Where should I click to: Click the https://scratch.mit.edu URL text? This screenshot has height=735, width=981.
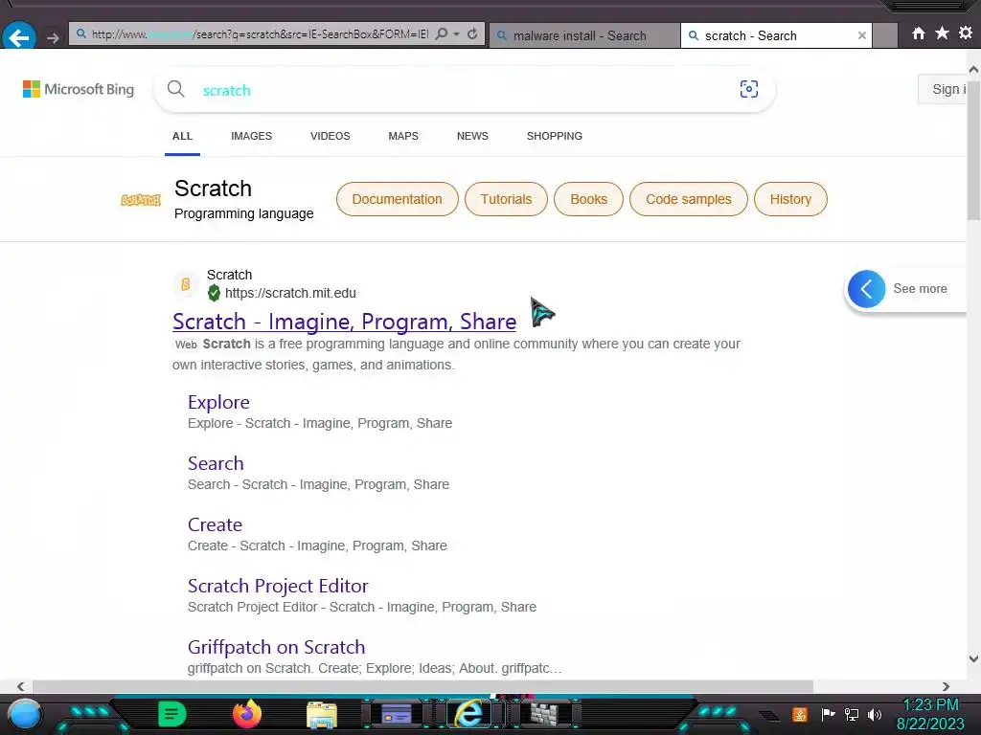(290, 293)
